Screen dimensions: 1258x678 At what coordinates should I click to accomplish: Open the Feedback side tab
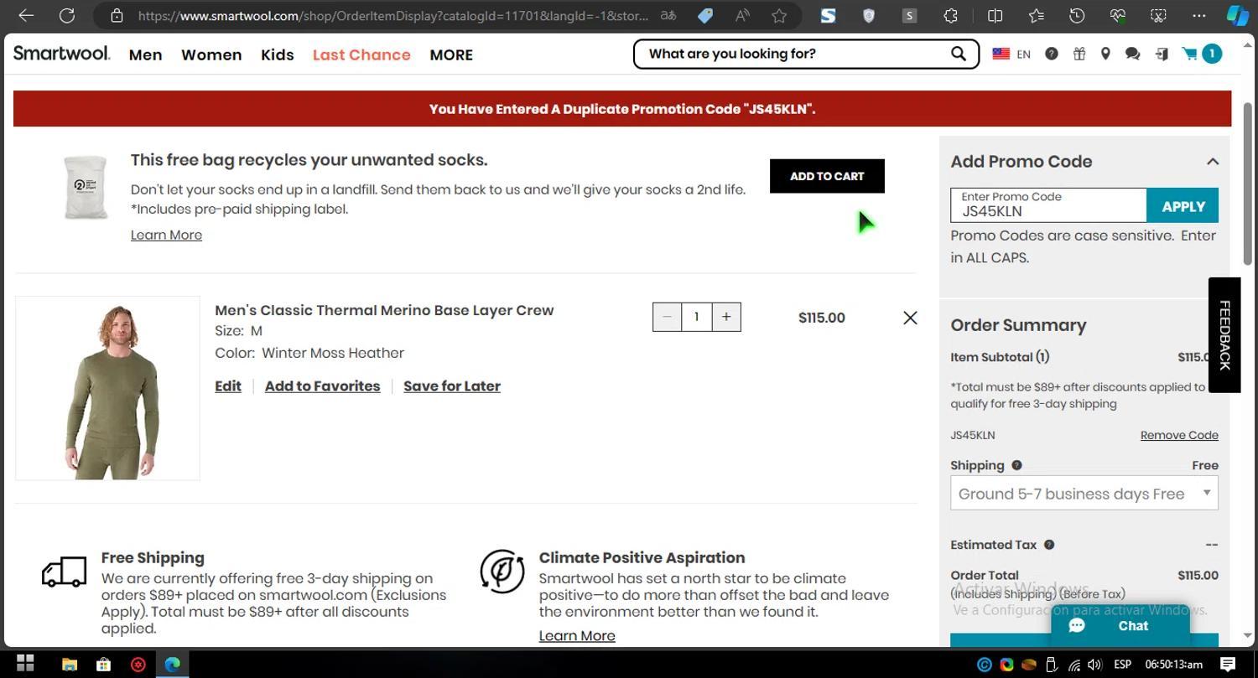tap(1224, 335)
